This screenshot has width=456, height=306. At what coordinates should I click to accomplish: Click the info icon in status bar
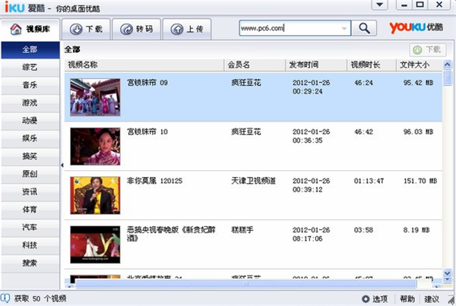tap(6, 298)
